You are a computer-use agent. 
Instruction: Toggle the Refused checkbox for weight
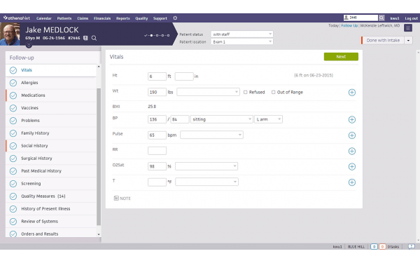coord(246,92)
